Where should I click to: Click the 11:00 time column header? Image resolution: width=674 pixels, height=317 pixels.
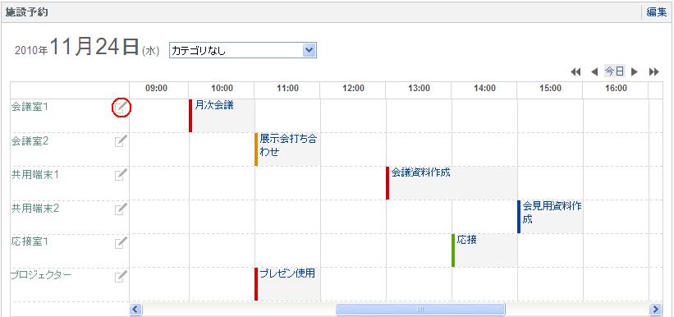tap(287, 89)
